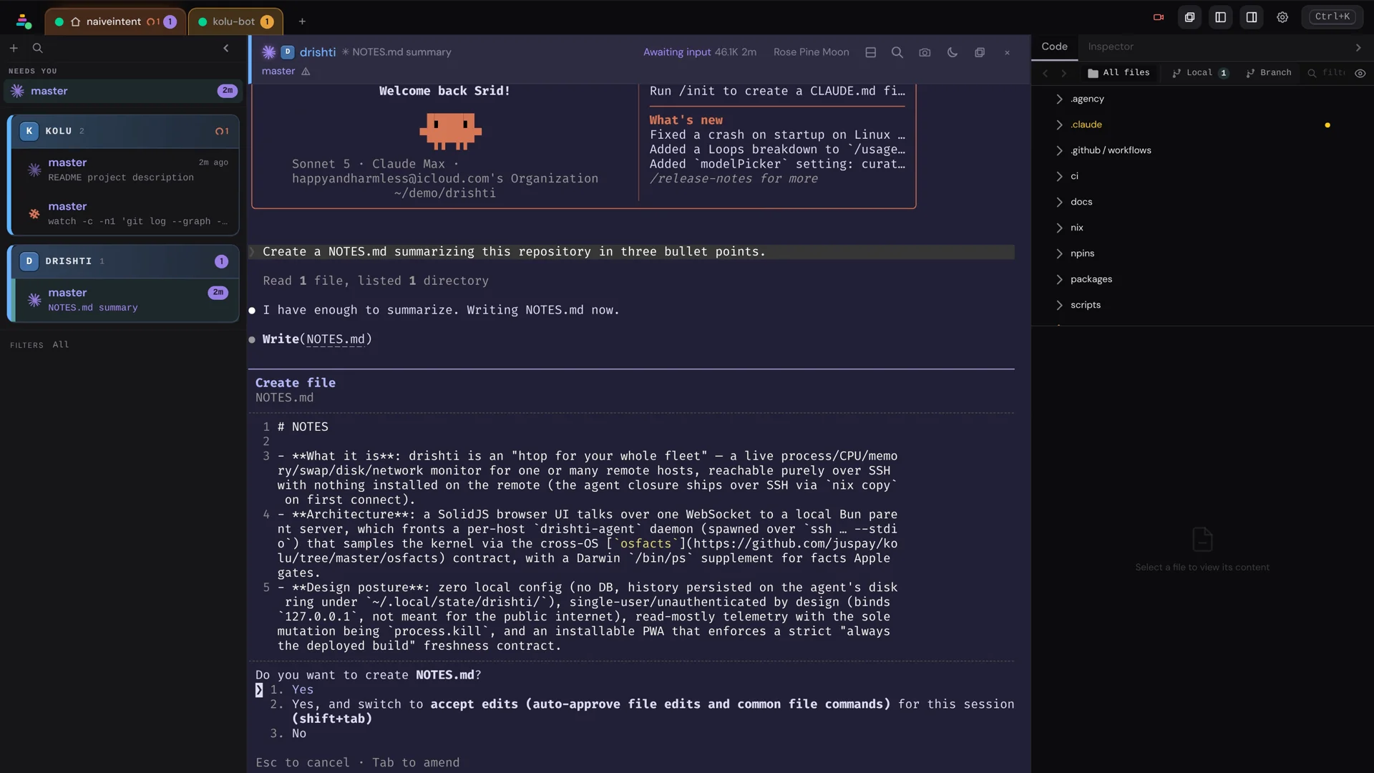
Task: Go back in file navigation history
Action: (1046, 73)
